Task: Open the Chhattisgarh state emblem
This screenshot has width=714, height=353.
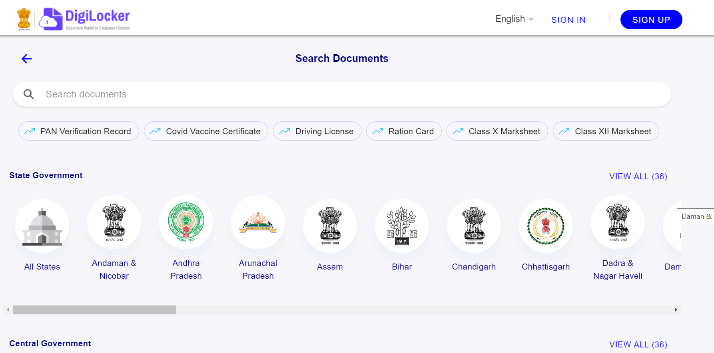Action: (x=546, y=226)
